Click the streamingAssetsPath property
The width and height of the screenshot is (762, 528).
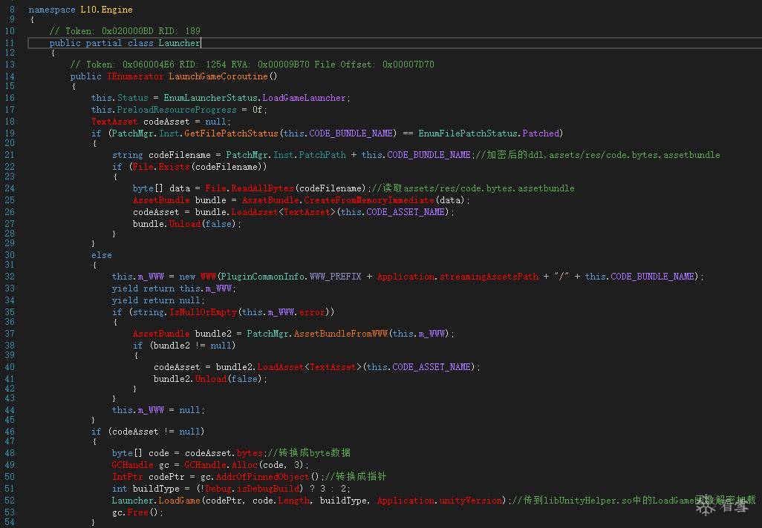[x=489, y=277]
